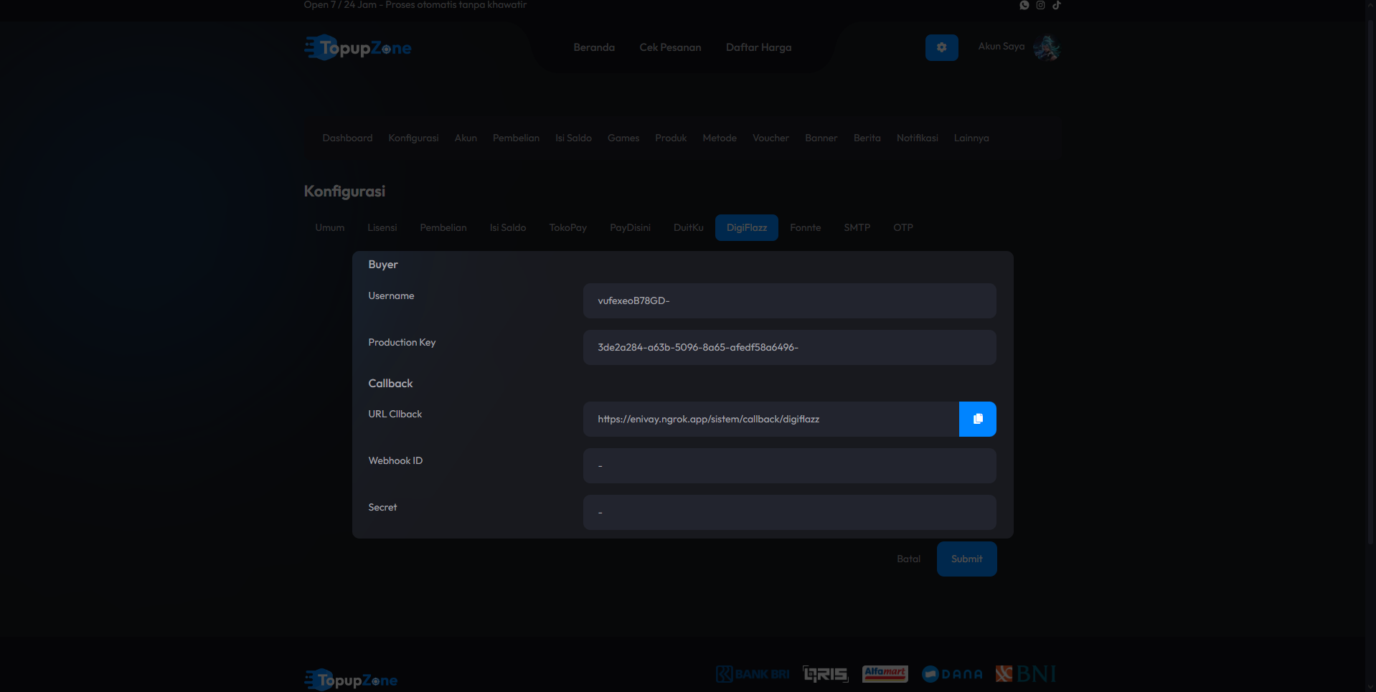Click the footer TopupZone logo

click(351, 680)
